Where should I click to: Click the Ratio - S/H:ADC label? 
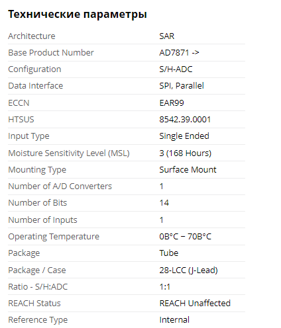click(38, 287)
